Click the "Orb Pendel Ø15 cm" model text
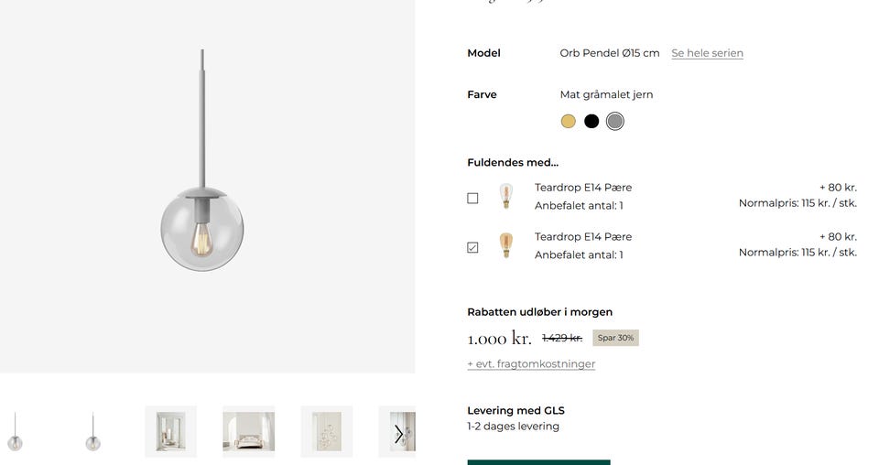This screenshot has height=465, width=879. point(610,53)
